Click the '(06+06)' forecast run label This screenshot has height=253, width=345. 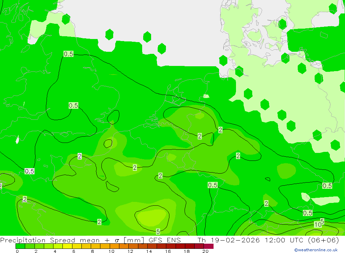pos(324,240)
